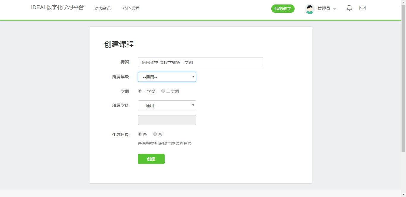The width and height of the screenshot is (406, 197).
Task: Click the 标题 text input field
Action: 200,62
